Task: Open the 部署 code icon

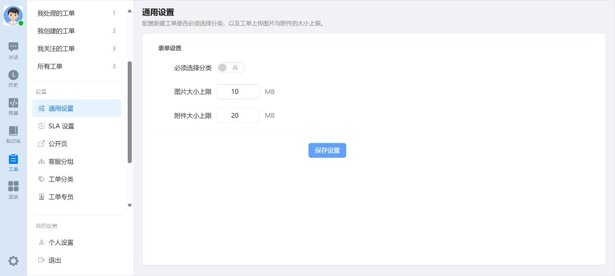Action: click(x=13, y=103)
